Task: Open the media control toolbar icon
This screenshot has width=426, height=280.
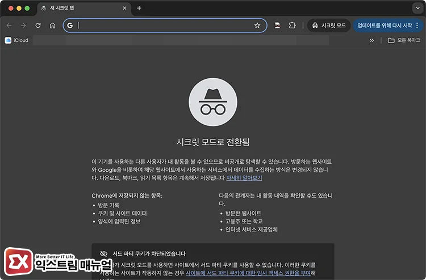Action: click(x=277, y=26)
